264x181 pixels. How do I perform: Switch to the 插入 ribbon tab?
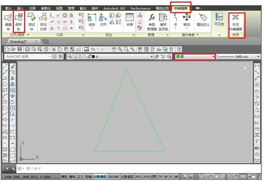point(20,8)
